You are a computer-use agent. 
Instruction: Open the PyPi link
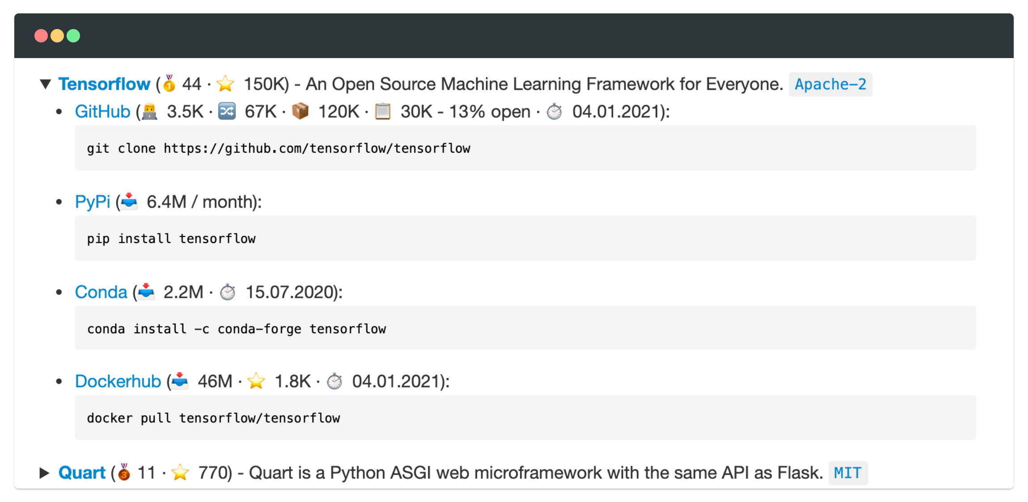point(93,202)
